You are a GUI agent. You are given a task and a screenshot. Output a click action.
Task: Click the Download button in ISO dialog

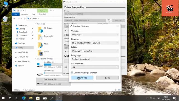(x=82, y=78)
